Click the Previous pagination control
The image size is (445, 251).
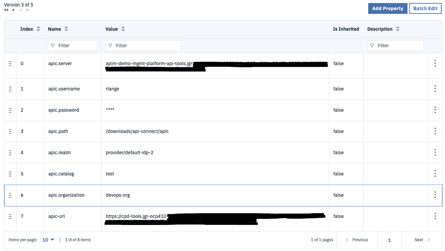coord(357,240)
